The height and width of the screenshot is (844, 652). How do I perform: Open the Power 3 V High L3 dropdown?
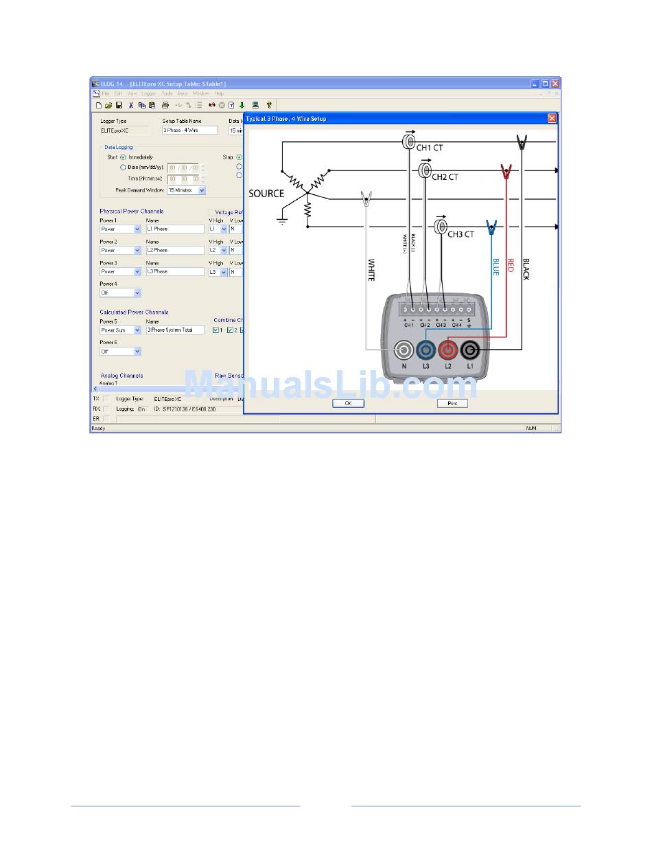coord(223,272)
